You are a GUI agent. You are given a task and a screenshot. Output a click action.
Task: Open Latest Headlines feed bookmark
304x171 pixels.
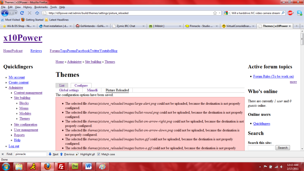57,20
